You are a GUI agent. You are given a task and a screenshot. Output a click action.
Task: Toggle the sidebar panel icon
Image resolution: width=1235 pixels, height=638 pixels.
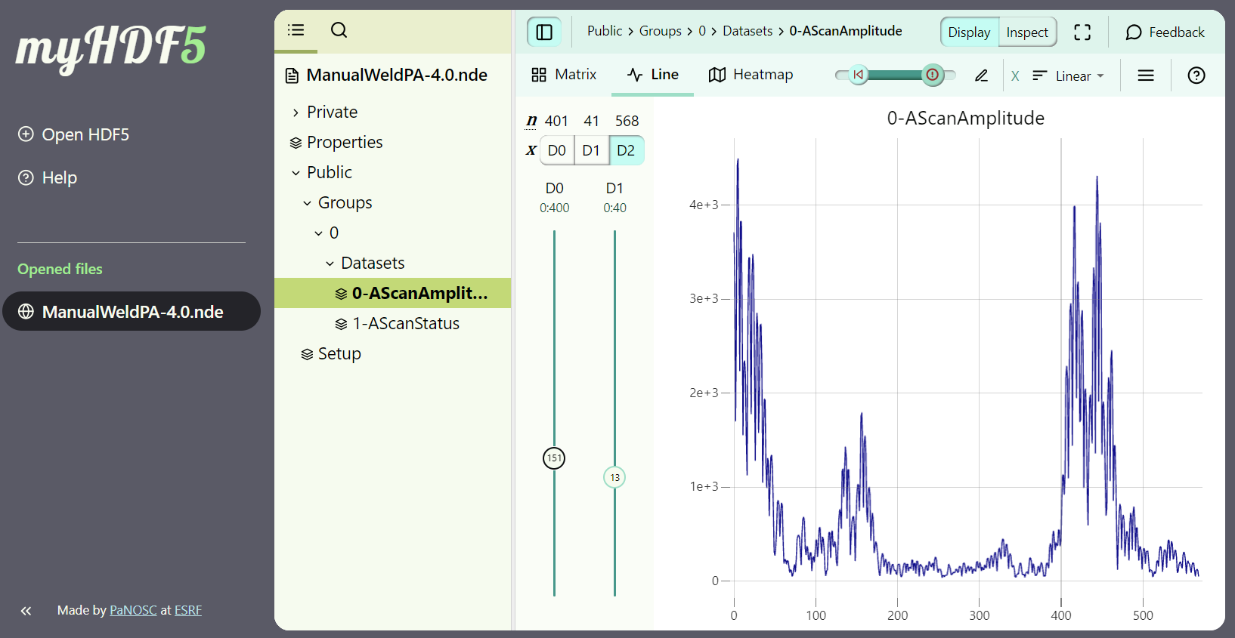[544, 32]
